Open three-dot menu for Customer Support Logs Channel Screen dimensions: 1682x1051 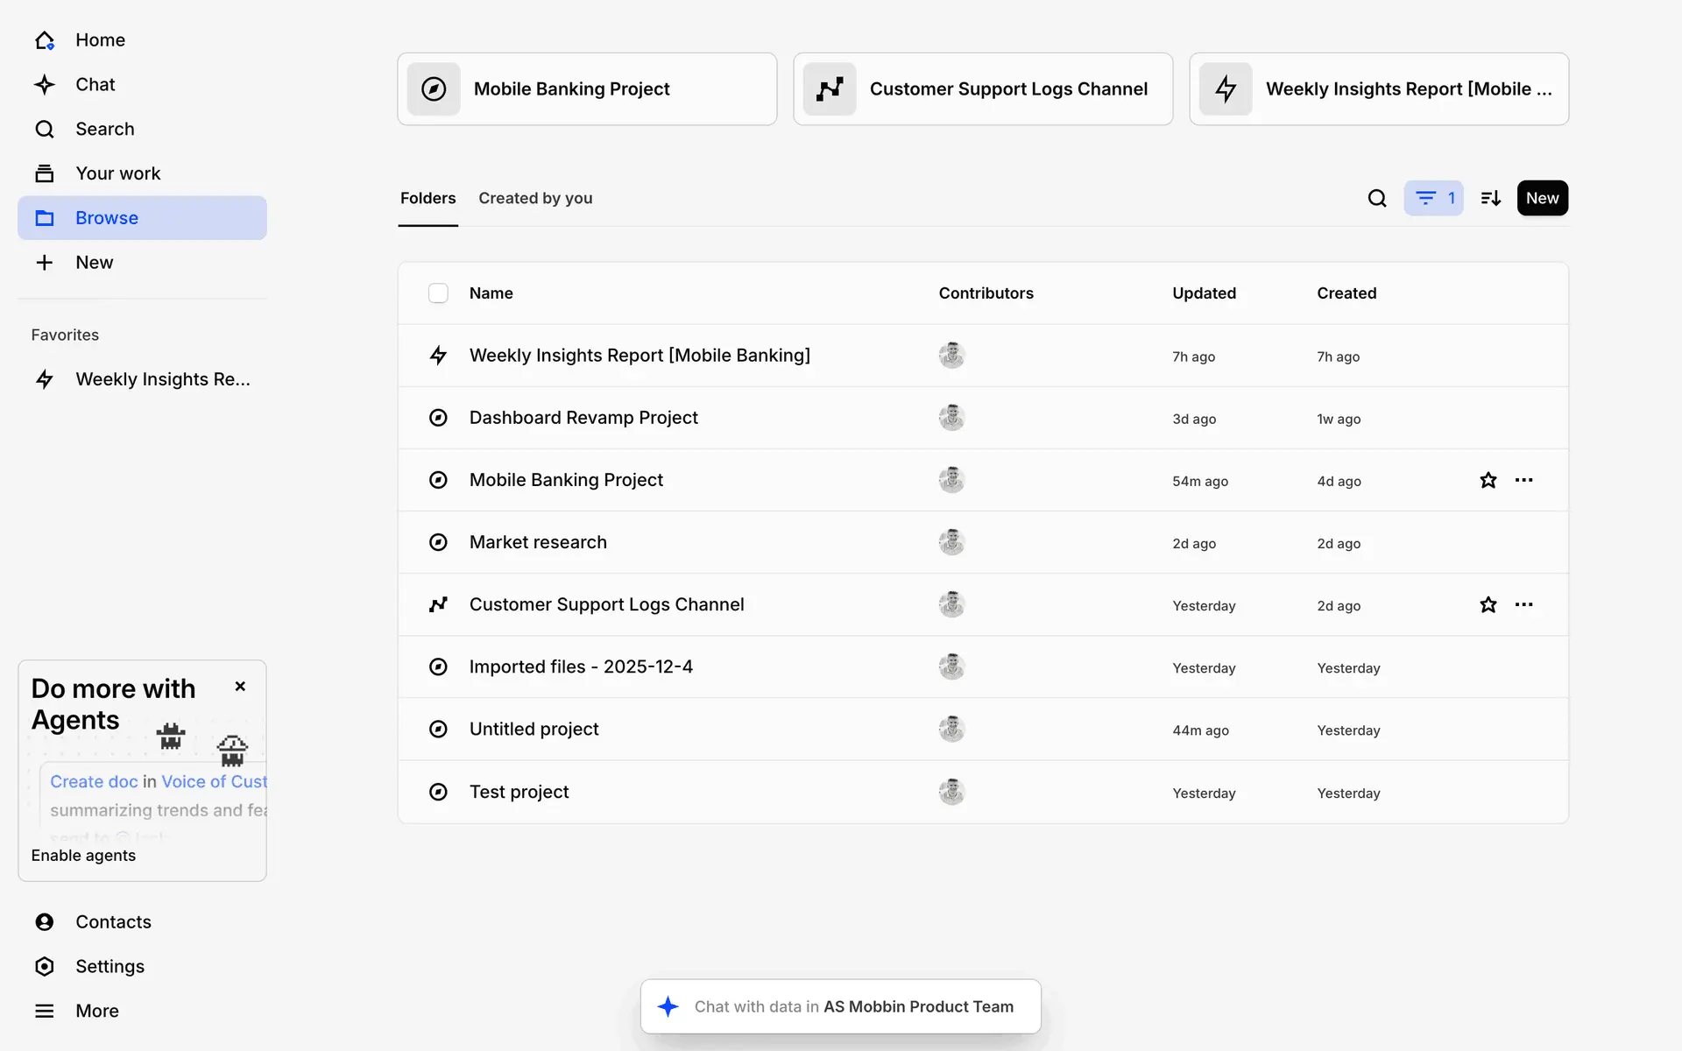tap(1523, 604)
